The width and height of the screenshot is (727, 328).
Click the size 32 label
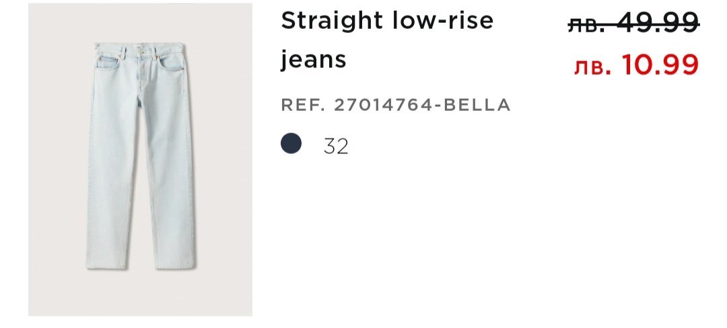point(336,146)
